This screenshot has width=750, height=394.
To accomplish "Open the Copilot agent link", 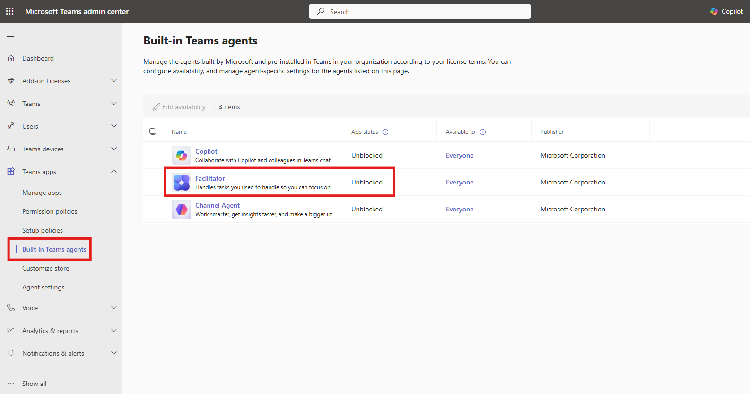I will point(206,151).
